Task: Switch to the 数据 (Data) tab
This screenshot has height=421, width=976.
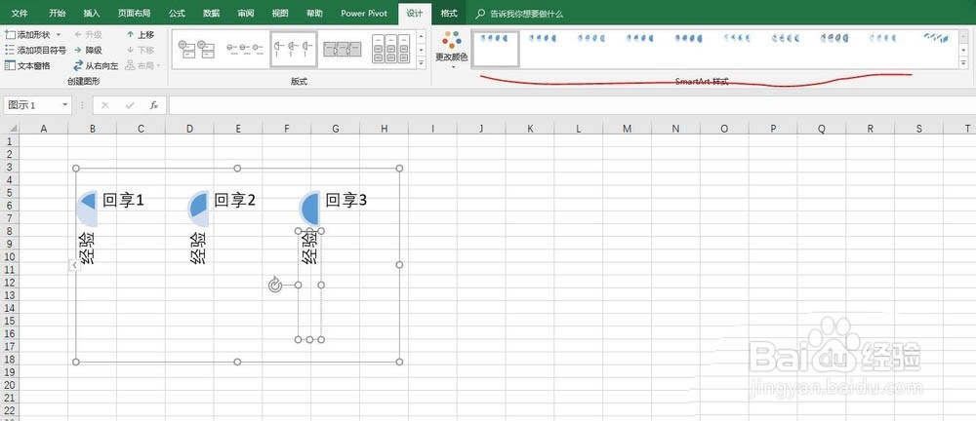Action: pos(212,13)
